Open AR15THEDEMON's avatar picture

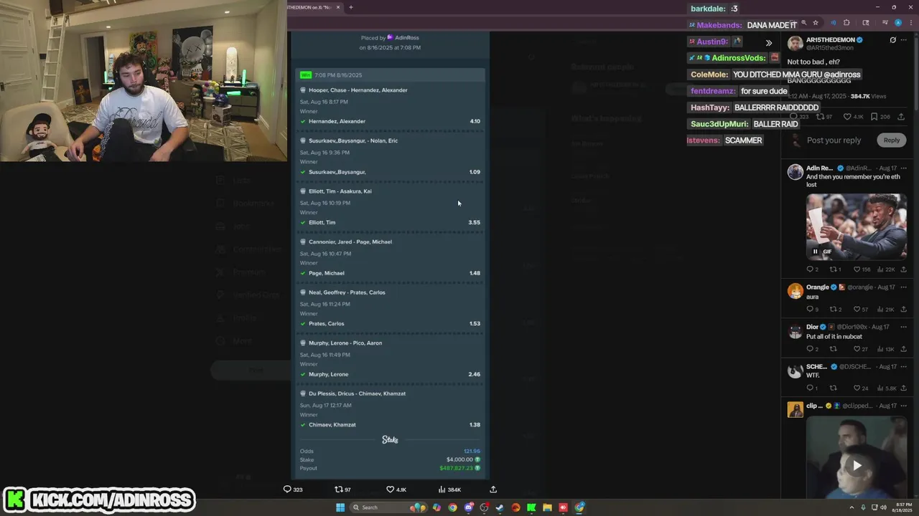[x=795, y=43]
